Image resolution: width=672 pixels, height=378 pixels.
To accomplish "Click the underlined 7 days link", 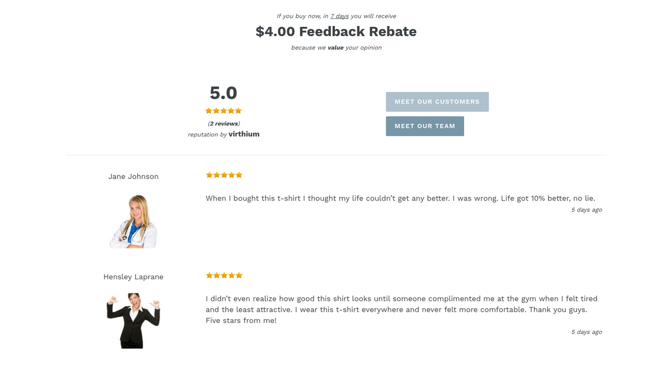I will [339, 16].
